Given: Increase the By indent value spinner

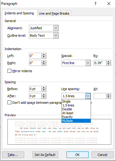Looking at the screenshot, I should click(109, 62).
